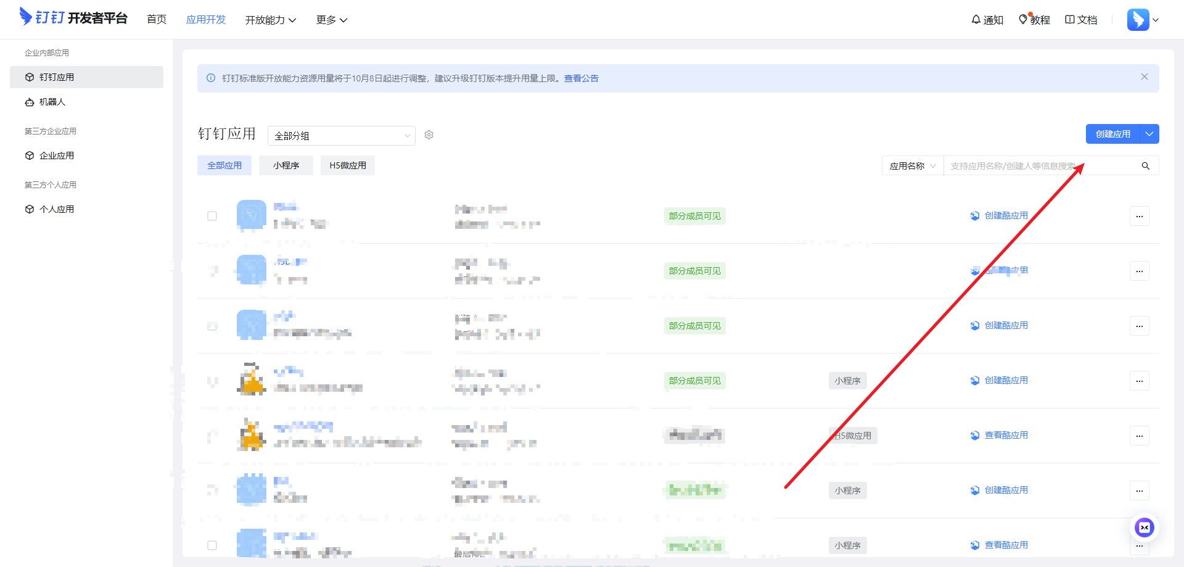The image size is (1184, 567).
Task: Click the 创建应用 button
Action: pos(1112,134)
